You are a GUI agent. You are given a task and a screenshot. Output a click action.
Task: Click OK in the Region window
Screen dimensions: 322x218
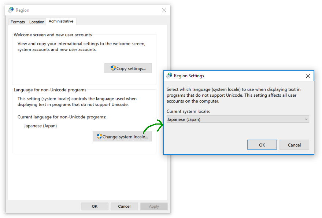(95, 206)
